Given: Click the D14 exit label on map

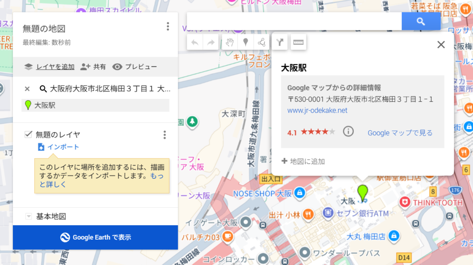Looking at the screenshot, I should coord(404,258).
